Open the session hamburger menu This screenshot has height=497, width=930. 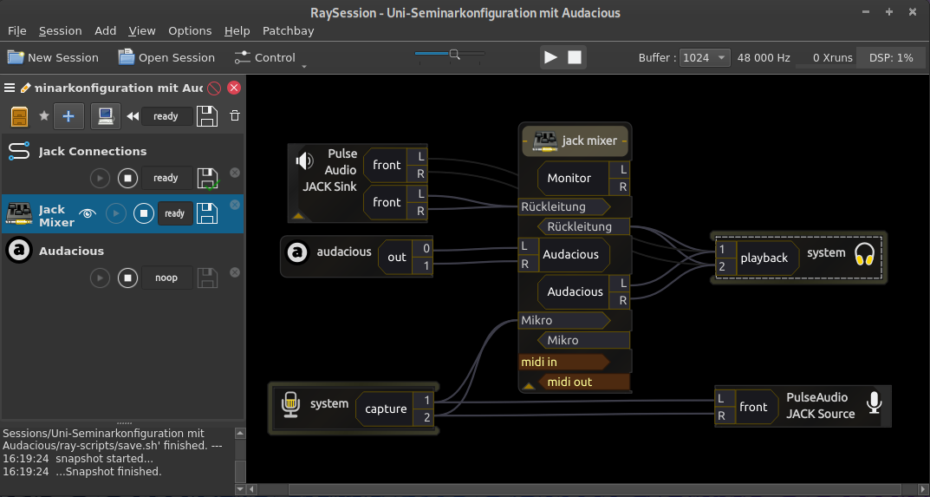pyautogui.click(x=10, y=88)
